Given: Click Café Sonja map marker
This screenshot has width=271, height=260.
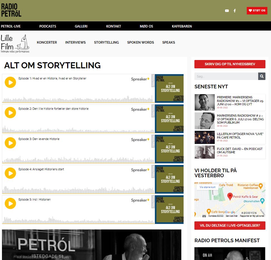Looking at the screenshot, I should [x=209, y=211].
